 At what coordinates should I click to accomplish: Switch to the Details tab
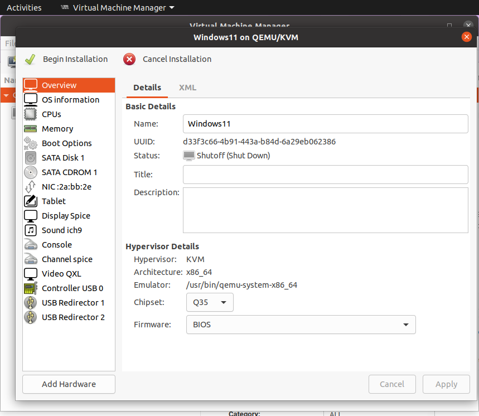[x=147, y=88]
